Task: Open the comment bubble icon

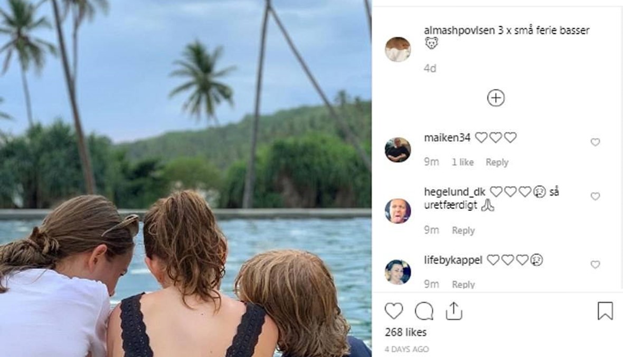Action: tap(423, 311)
